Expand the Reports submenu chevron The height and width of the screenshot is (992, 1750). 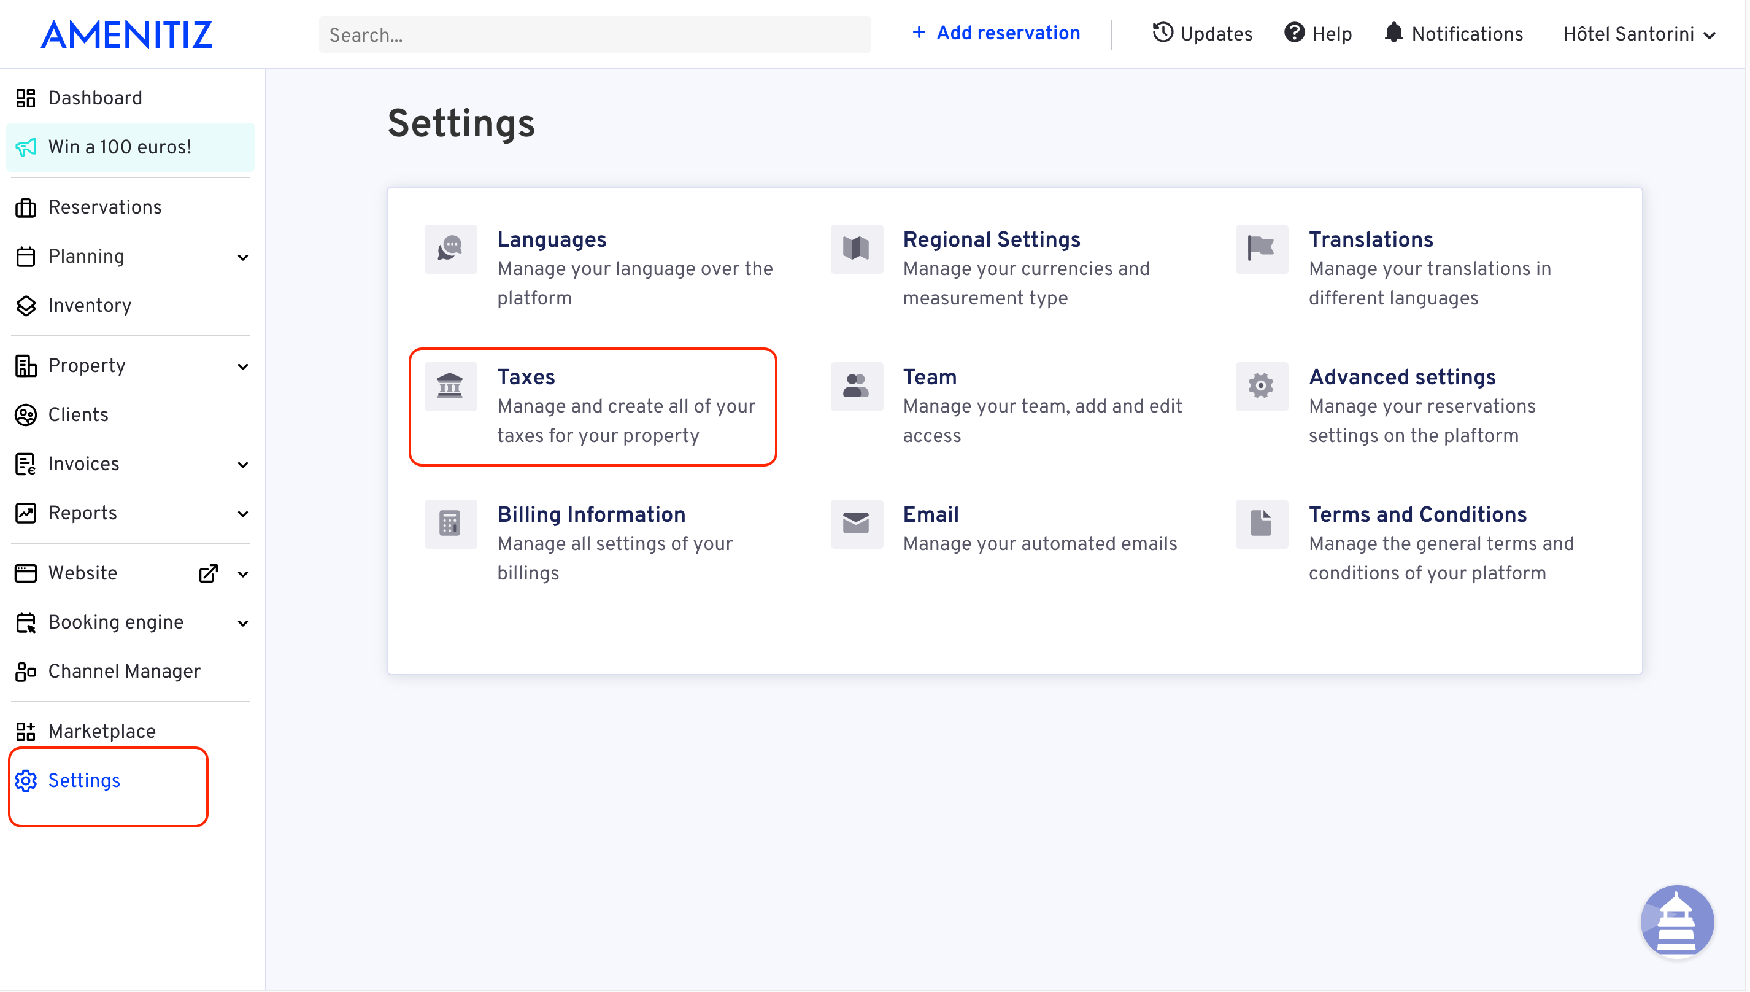pos(242,514)
